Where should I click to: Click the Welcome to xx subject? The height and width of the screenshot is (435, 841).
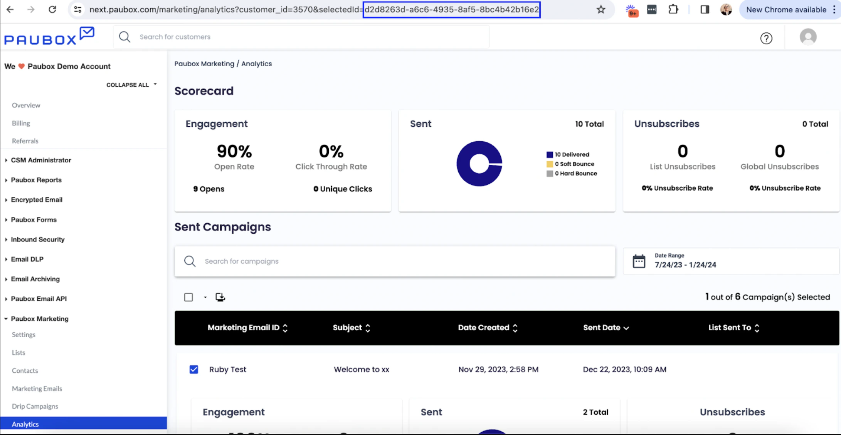[362, 370]
